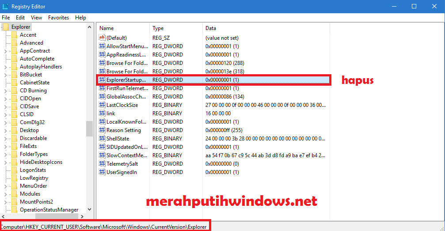Expand the AppContract key
The image size is (445, 231).
[6, 51]
